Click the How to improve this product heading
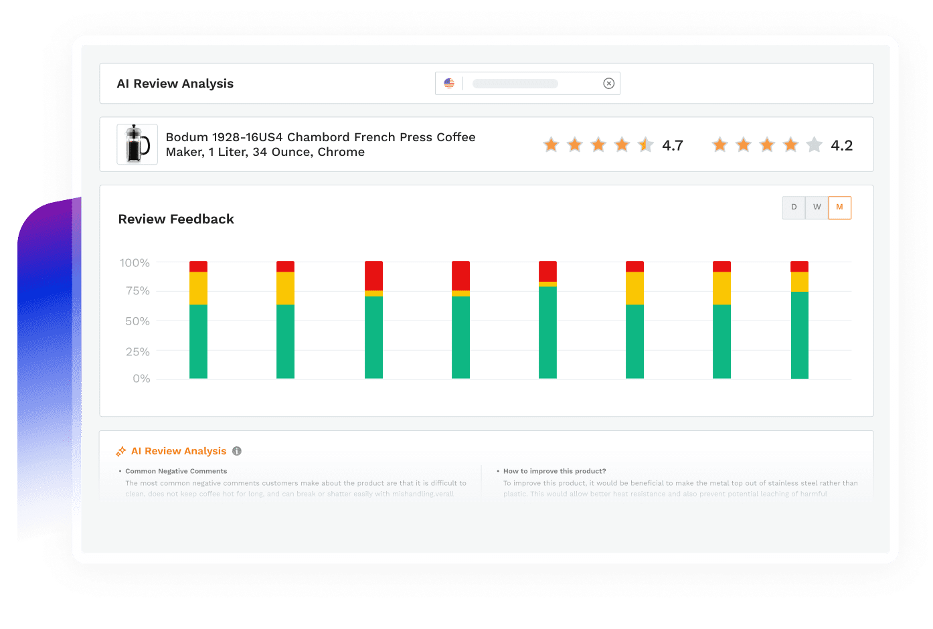Screen dimensions: 933x629 click(554, 471)
